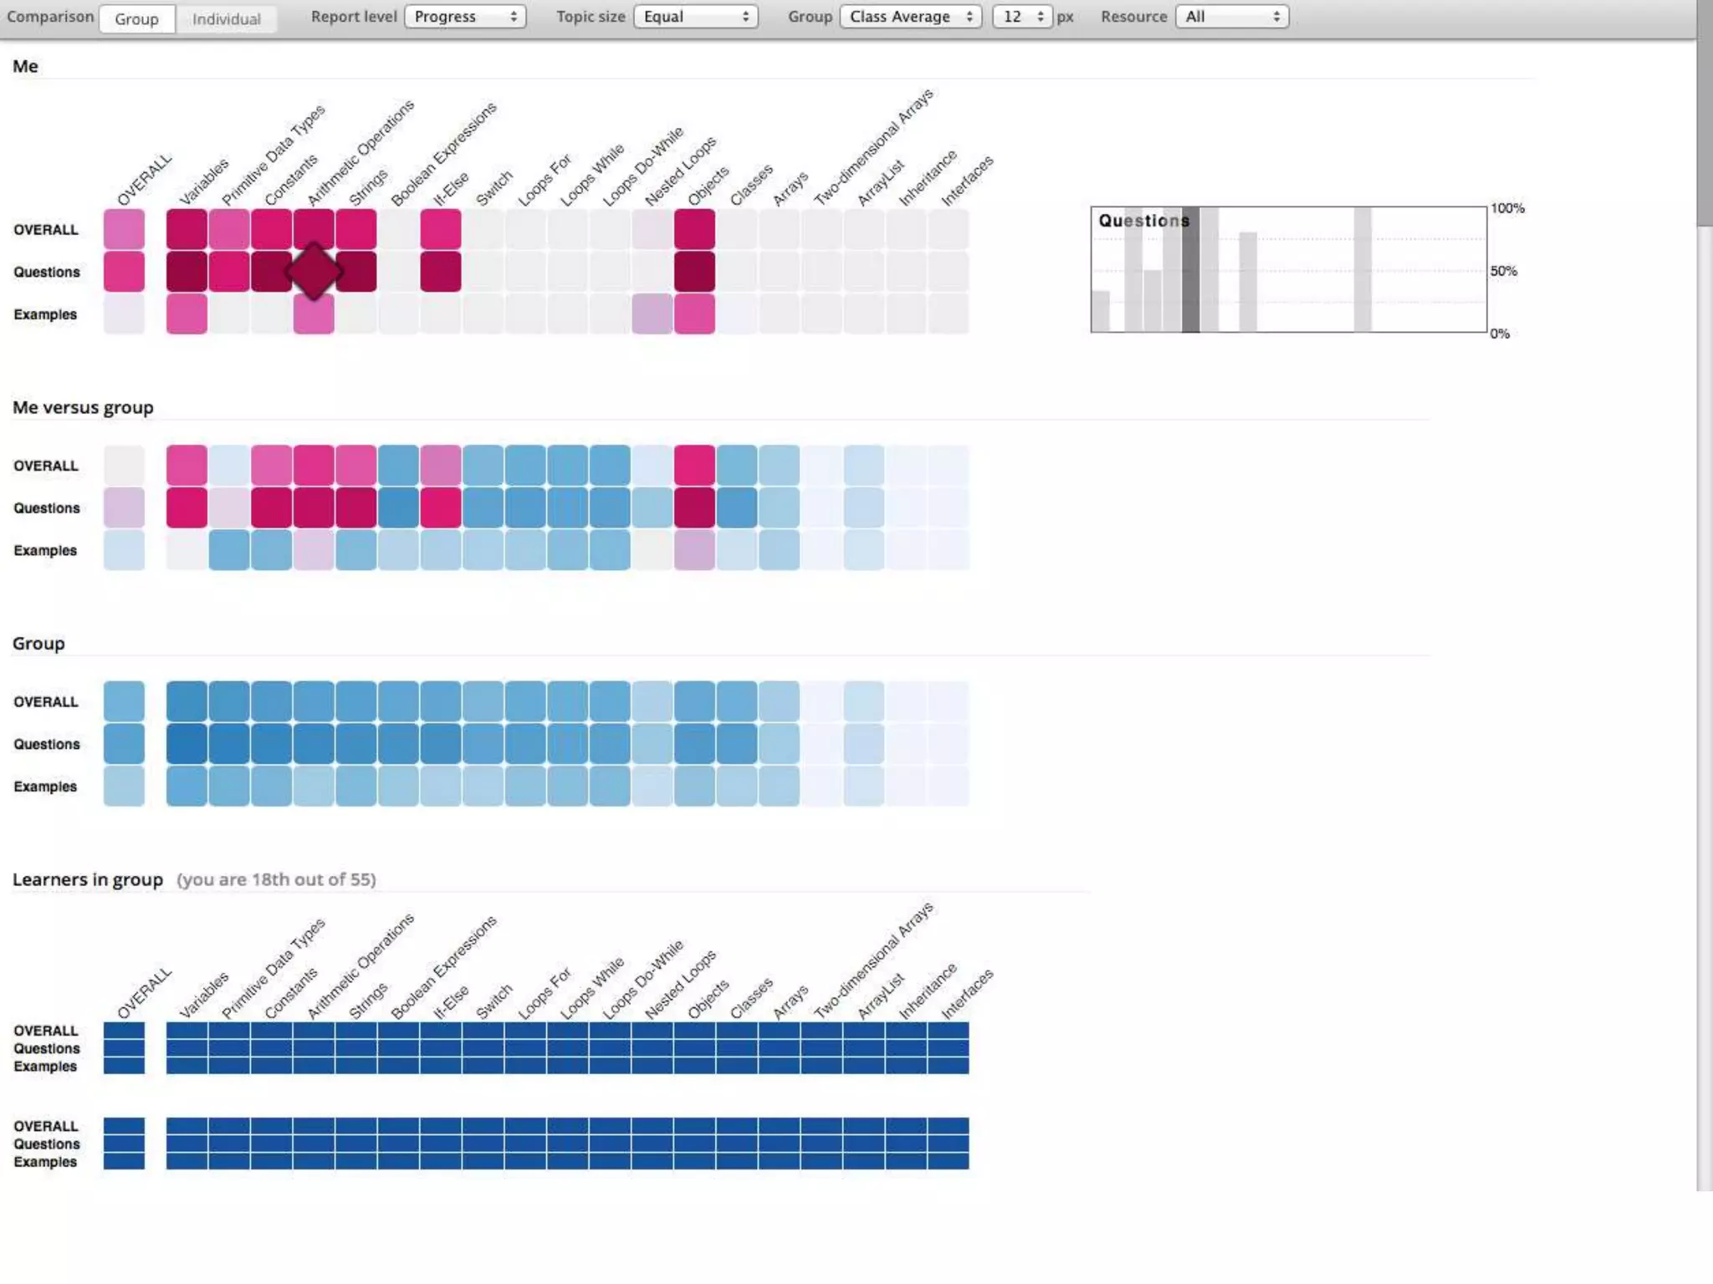Click the Variables topic column header

(204, 181)
